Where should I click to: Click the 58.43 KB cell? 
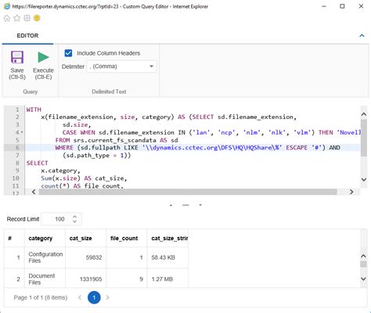[x=167, y=257]
